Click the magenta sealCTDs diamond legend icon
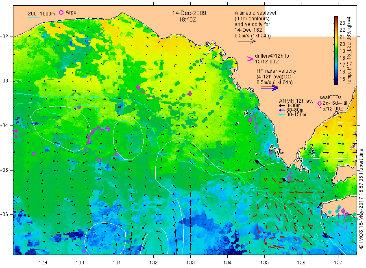The image size is (366, 268). click(320, 103)
